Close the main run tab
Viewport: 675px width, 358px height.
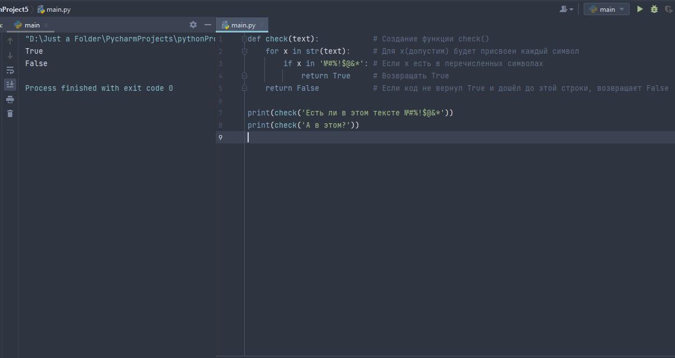pos(46,25)
